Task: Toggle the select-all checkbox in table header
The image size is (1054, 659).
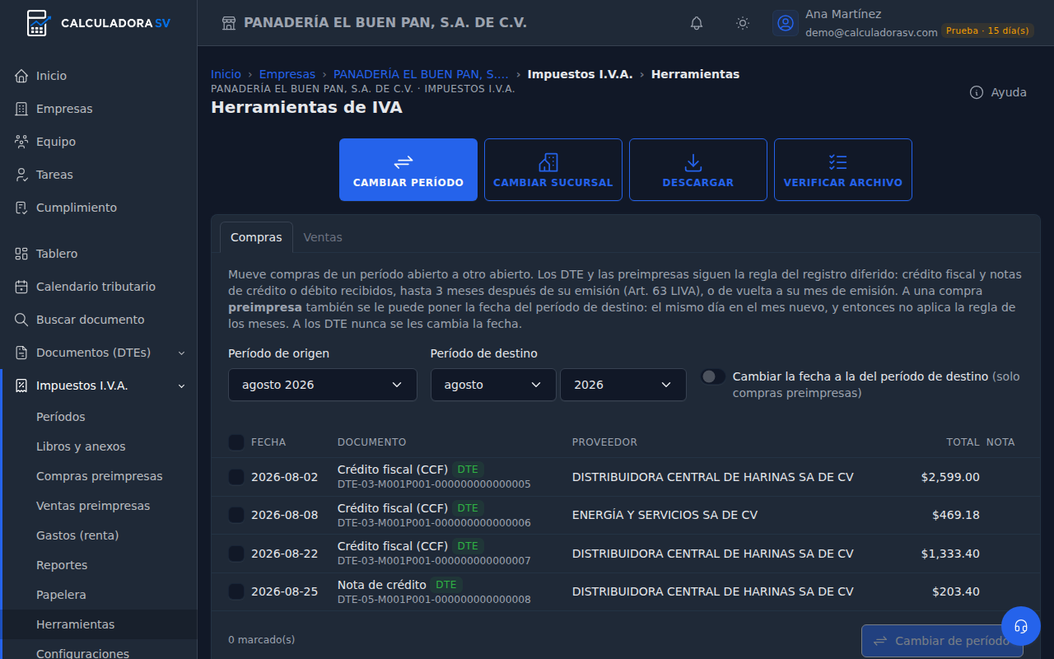Action: click(x=236, y=442)
